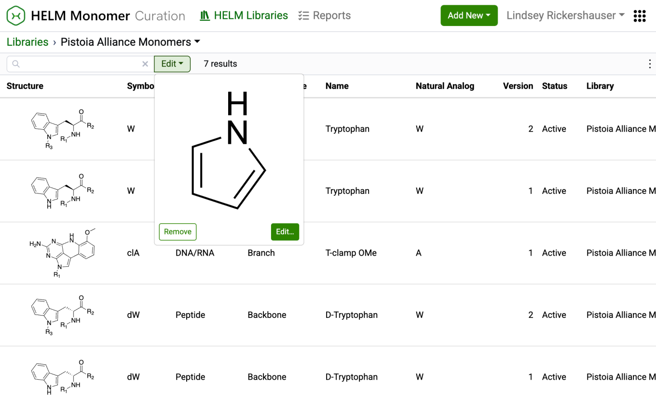Screen dimensions: 656x399
Task: Open the apps grid launcher icon
Action: click(640, 16)
